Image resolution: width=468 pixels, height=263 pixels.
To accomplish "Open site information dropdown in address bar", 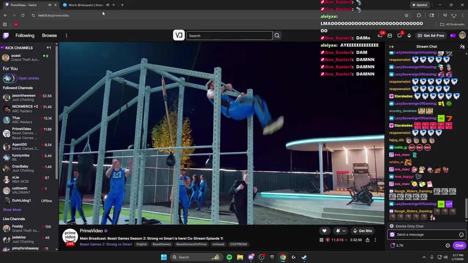I will tap(33, 15).
